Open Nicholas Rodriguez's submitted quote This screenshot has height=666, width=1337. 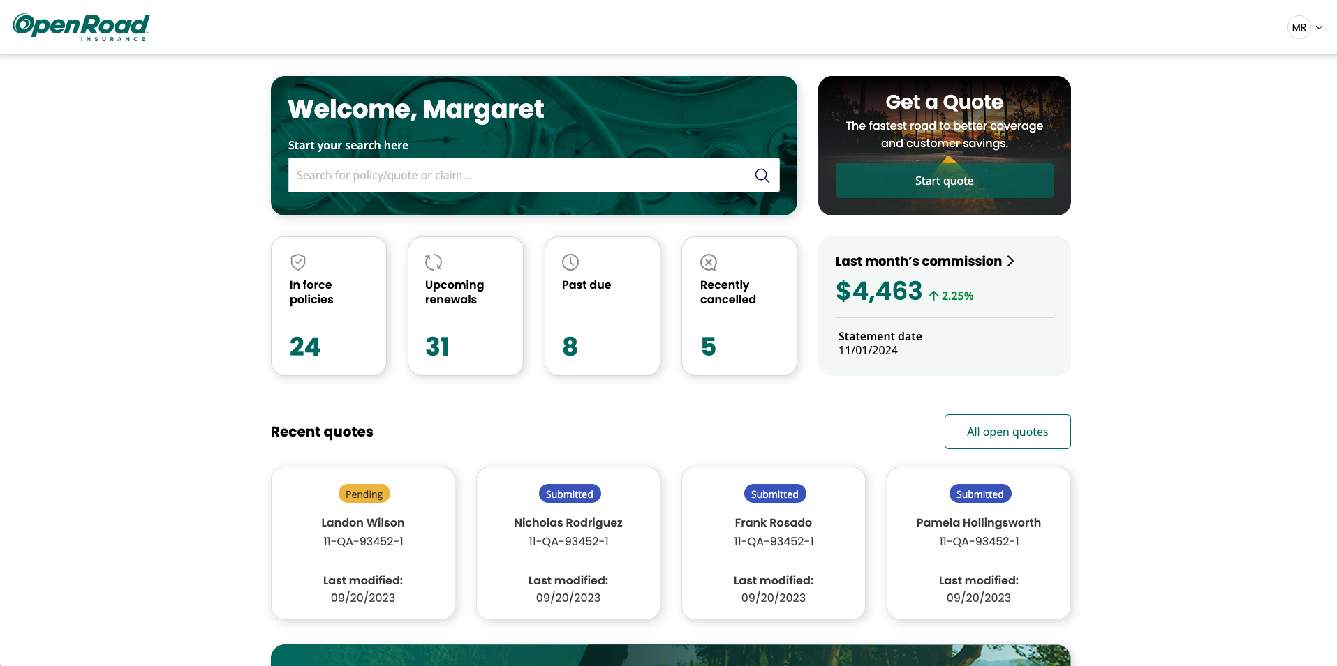coord(568,543)
